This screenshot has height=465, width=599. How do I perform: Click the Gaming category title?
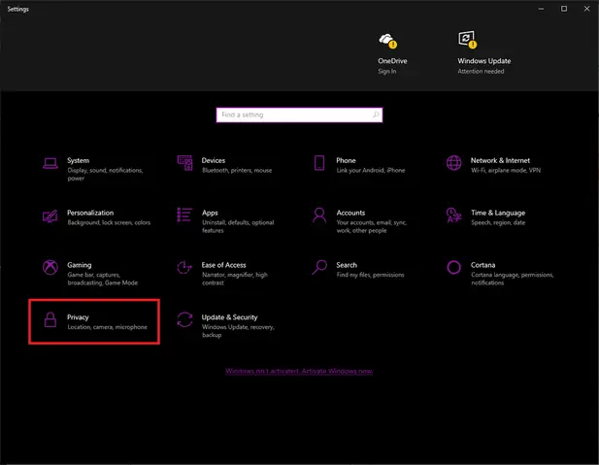pos(79,265)
